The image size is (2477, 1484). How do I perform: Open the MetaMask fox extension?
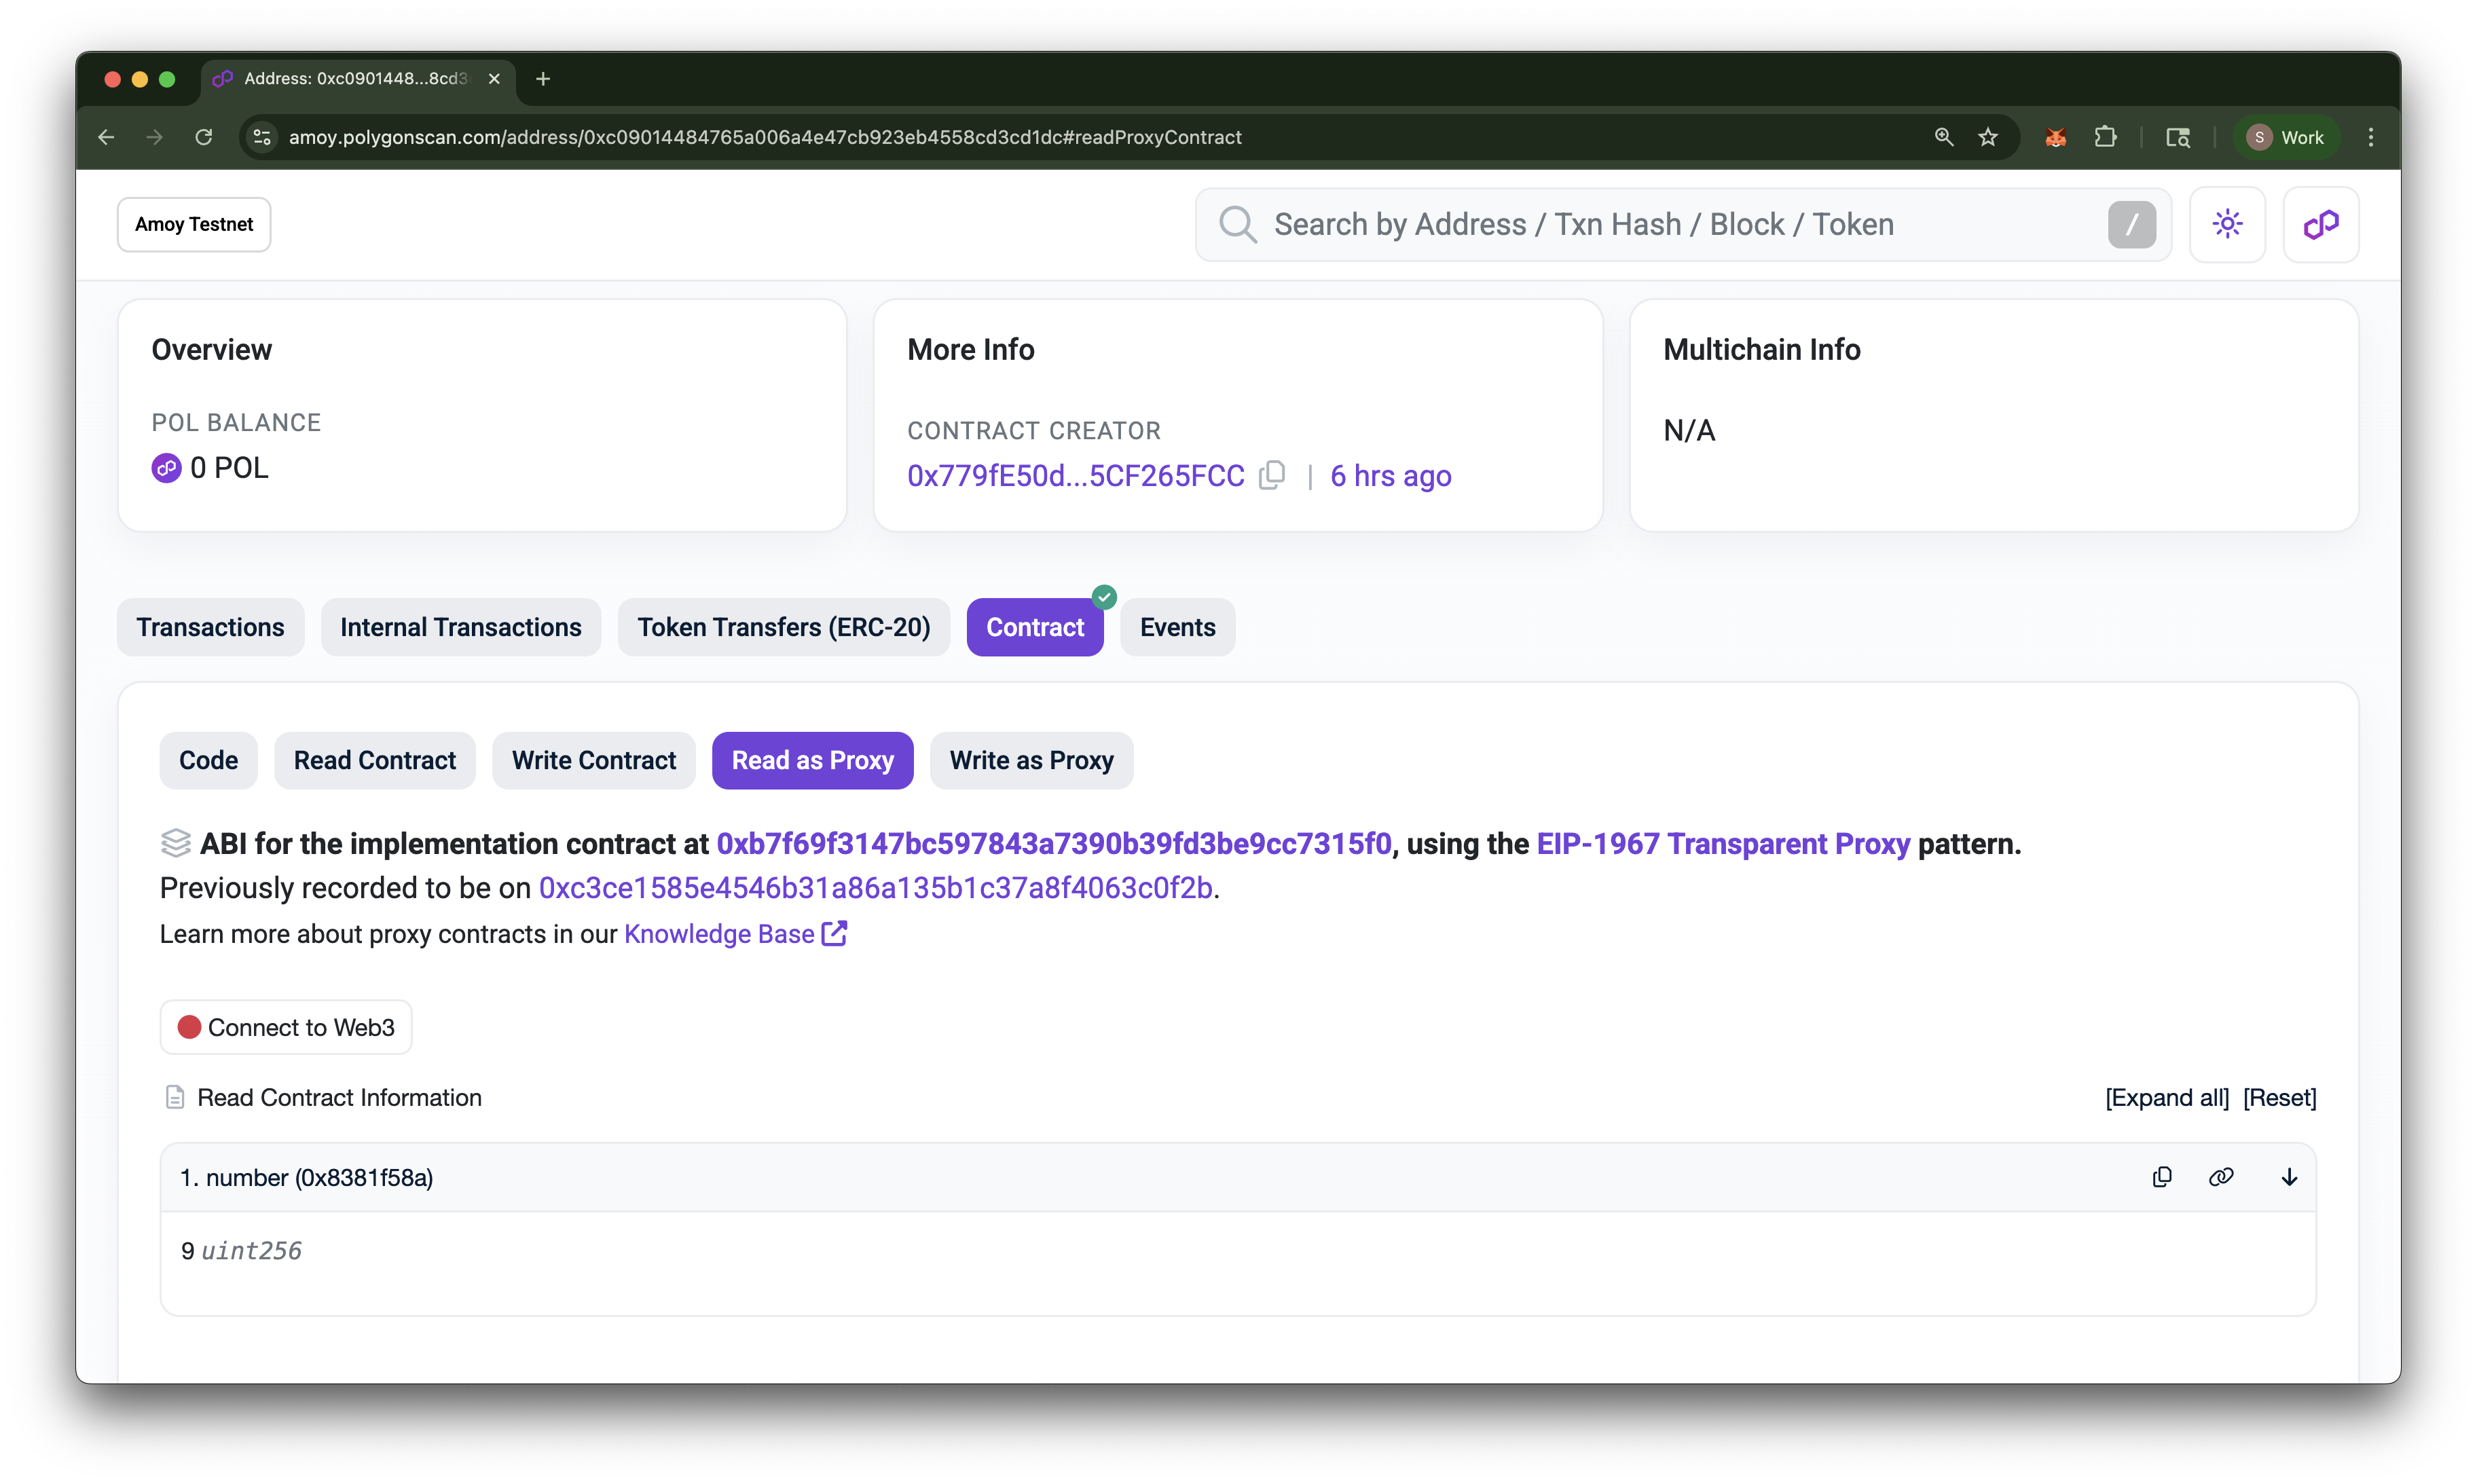[x=2055, y=137]
